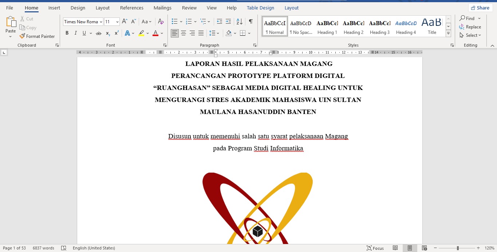Click the Paste clipboard icon
This screenshot has height=252, width=497.
click(11, 23)
